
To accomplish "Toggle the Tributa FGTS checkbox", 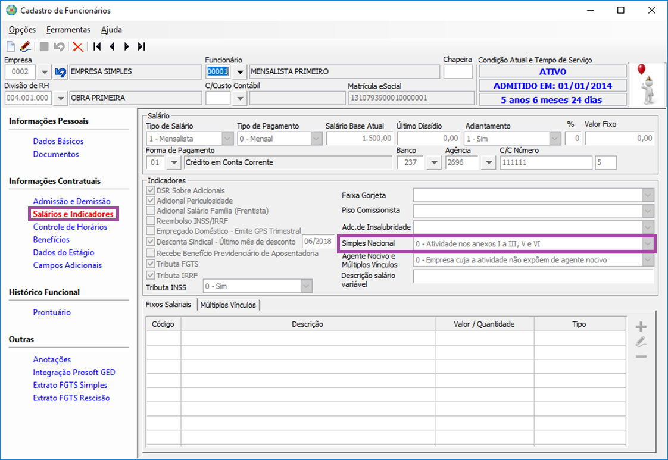I will pos(150,264).
